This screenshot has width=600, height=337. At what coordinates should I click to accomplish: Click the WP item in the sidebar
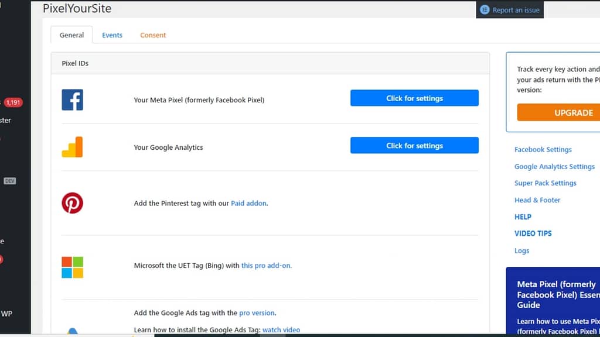point(6,314)
